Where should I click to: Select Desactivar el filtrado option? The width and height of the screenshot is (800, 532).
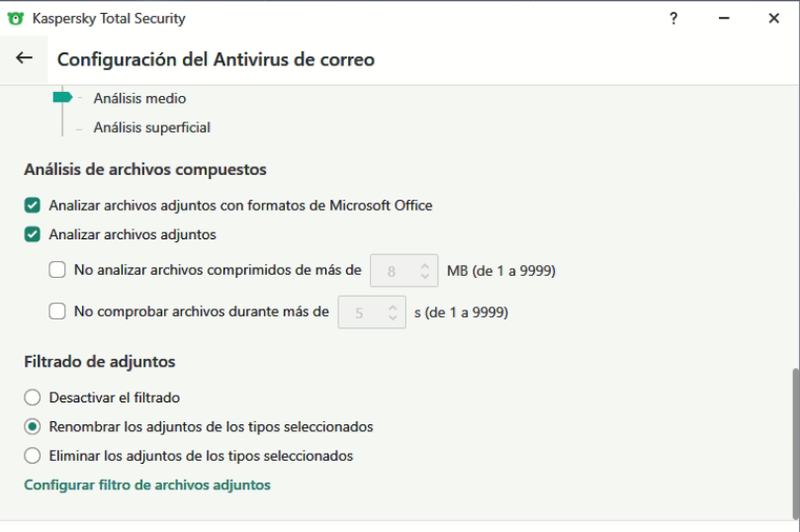point(32,398)
